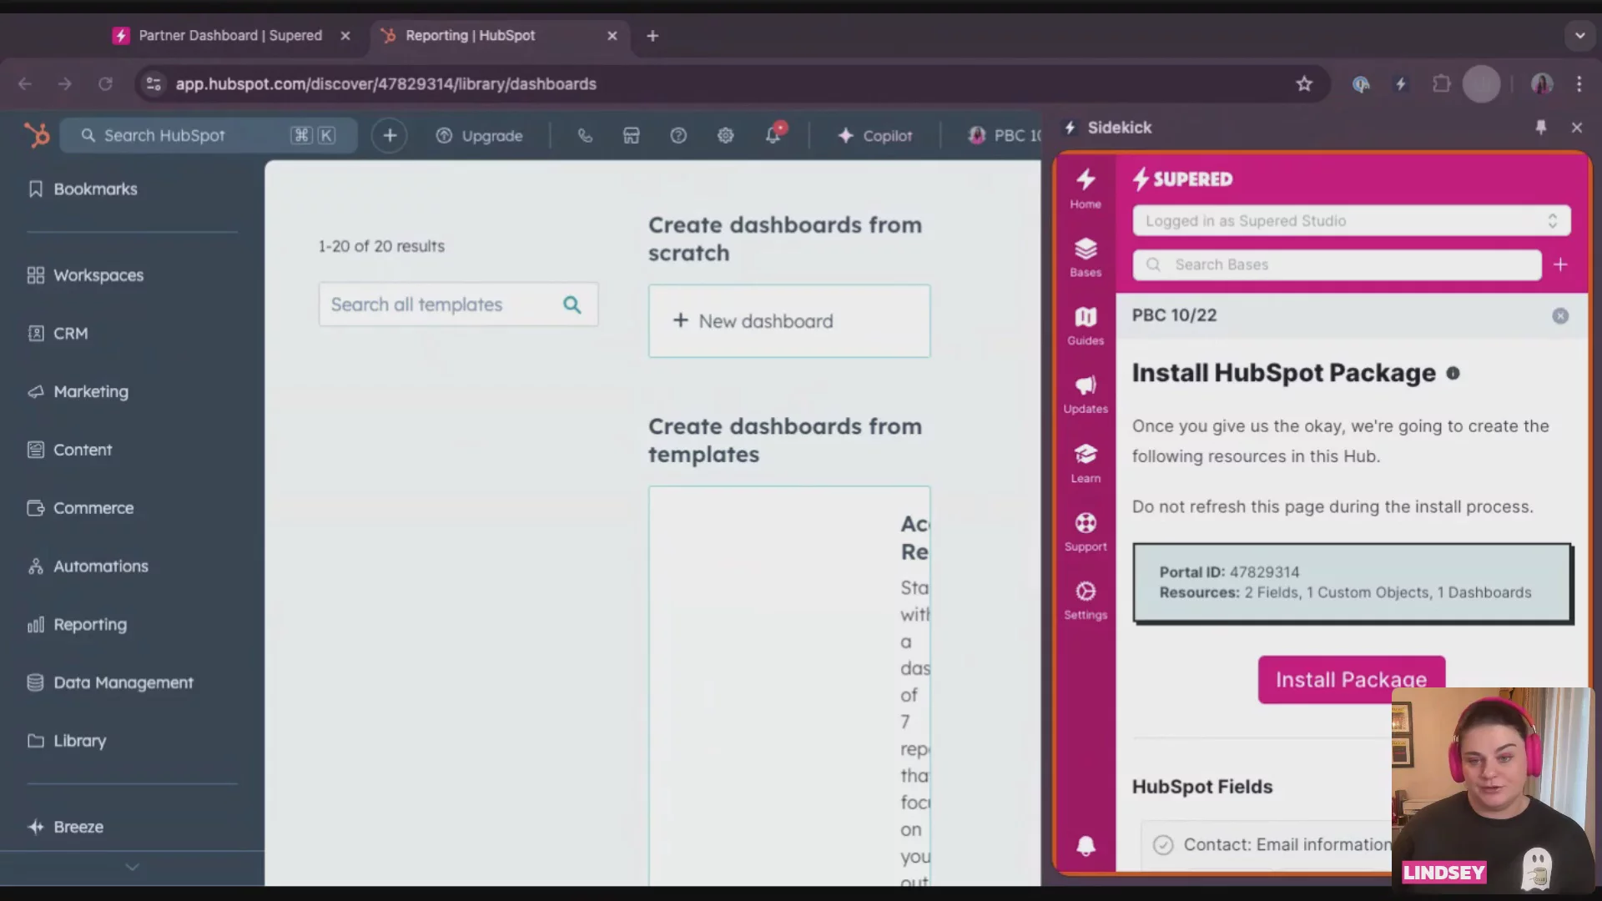This screenshot has width=1602, height=901.
Task: Click the Install Package button
Action: (x=1352, y=679)
